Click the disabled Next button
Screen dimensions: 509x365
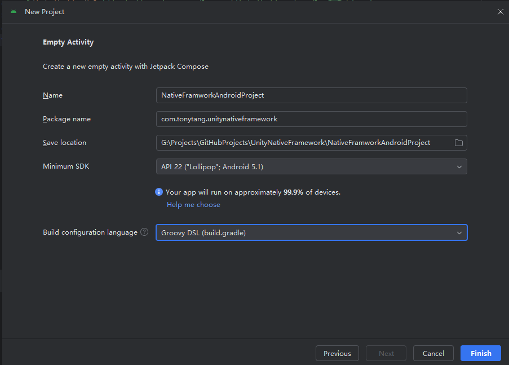point(386,353)
